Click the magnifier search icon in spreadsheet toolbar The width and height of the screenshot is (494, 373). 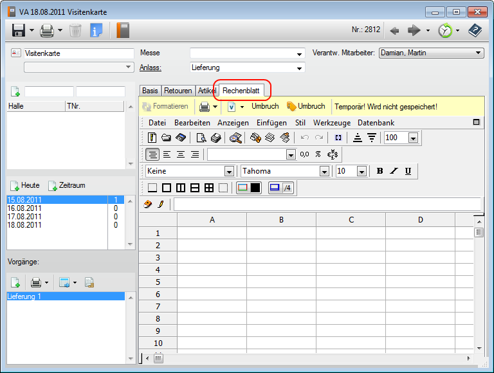click(235, 138)
